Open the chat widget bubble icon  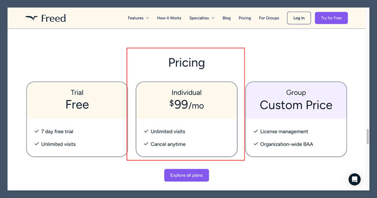tap(355, 179)
